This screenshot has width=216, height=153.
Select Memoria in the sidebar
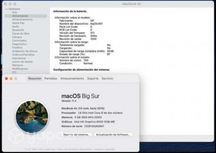17,65
